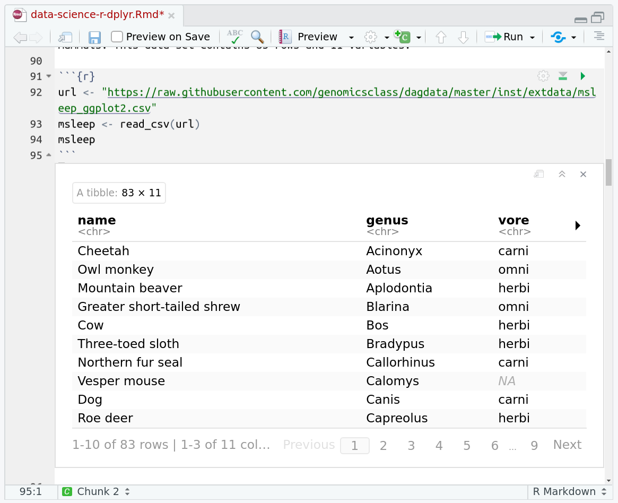Image resolution: width=618 pixels, height=503 pixels.
Task: Go forward to next source location
Action: click(36, 38)
